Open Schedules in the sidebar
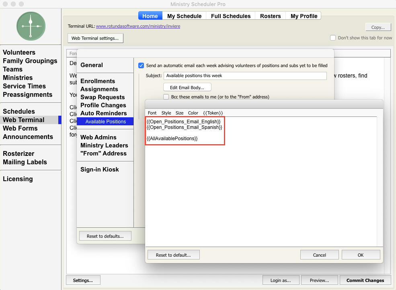 pos(18,111)
